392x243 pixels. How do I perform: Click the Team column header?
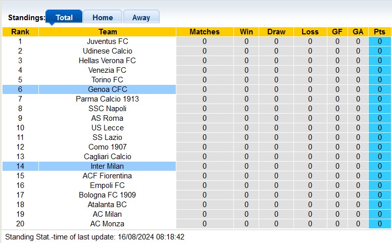coord(108,32)
